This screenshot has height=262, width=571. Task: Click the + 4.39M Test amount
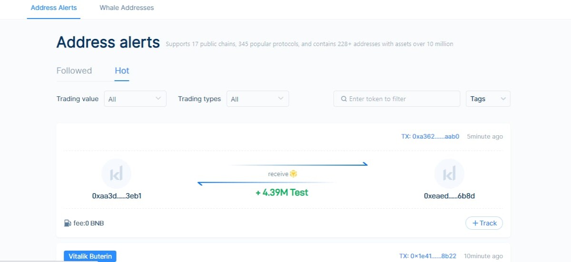pos(282,192)
